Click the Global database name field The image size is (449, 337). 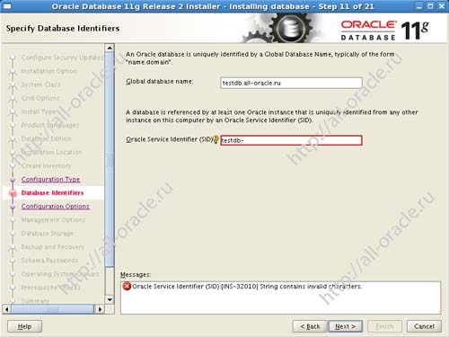[291, 83]
